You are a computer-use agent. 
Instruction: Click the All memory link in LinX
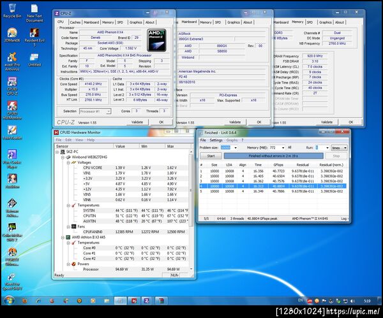289,148
